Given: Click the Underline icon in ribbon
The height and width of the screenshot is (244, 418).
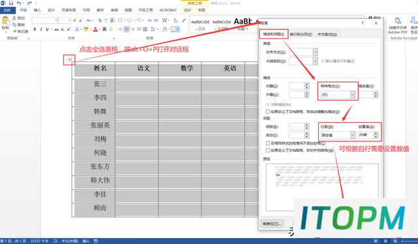Looking at the screenshot, I should point(47,29).
